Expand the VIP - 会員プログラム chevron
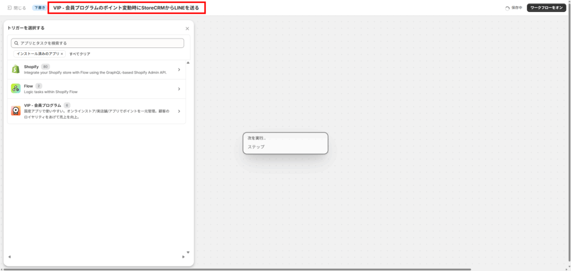Screen dimensions: 571x271 point(178,112)
